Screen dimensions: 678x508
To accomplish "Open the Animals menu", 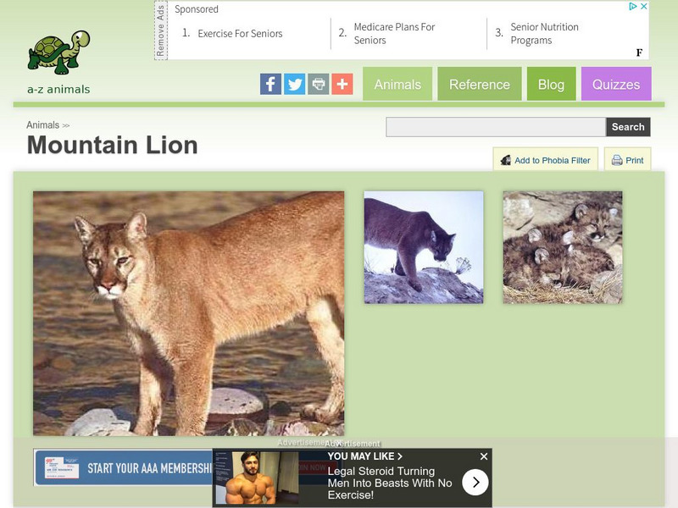I will click(397, 84).
